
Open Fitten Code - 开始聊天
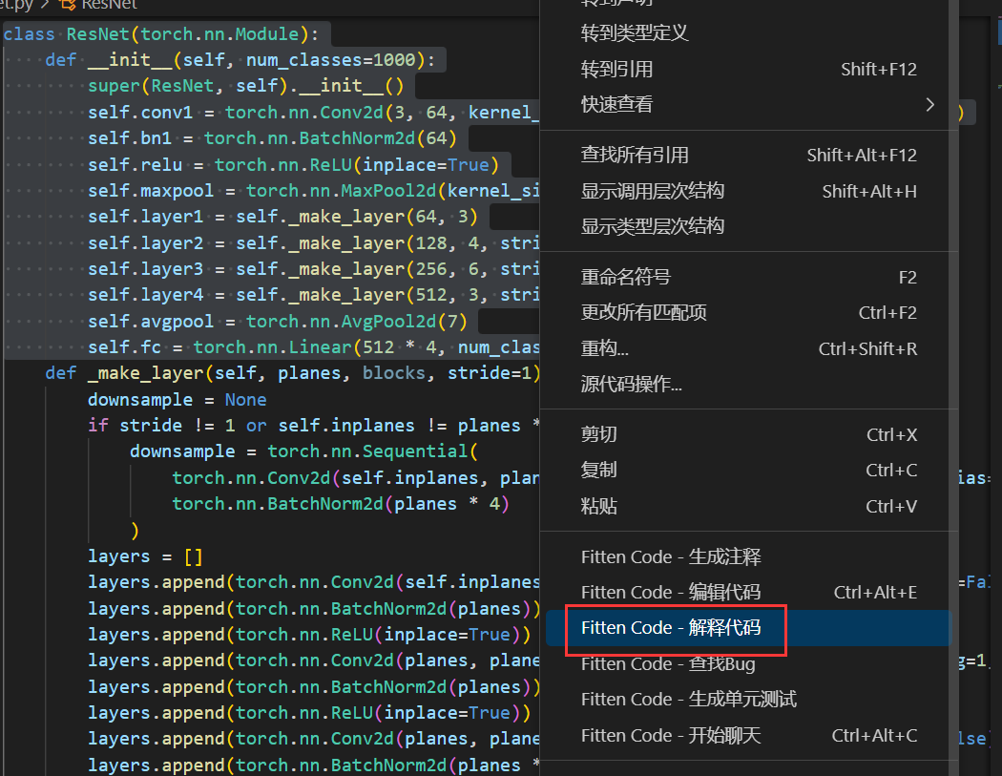point(671,736)
